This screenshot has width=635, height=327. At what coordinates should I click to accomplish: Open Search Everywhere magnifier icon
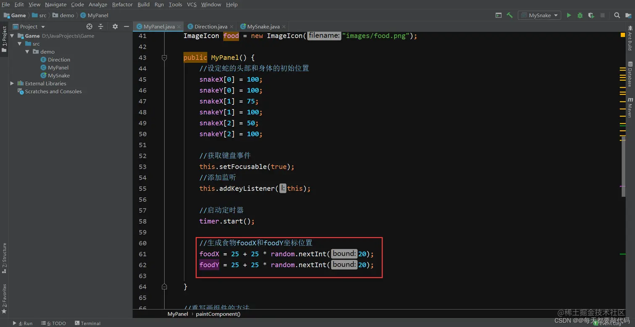(617, 15)
